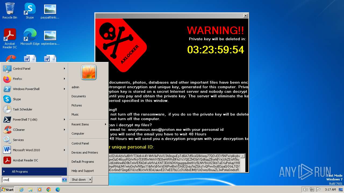Expand CCleaner jump list arrow
Screen dimensions: 344x193
[64, 130]
